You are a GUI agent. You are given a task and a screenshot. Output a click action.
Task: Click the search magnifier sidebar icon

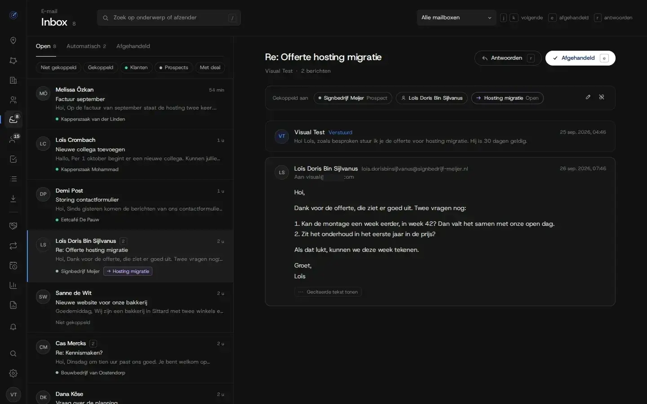(x=13, y=353)
